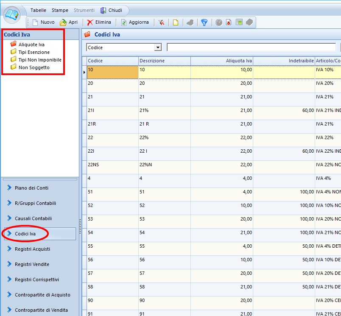341x316 pixels.
Task: Open the Tabelle menu
Action: pyautogui.click(x=38, y=10)
